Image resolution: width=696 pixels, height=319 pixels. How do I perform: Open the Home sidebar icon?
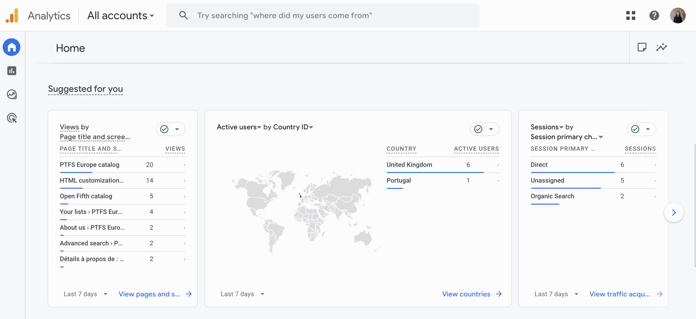(x=12, y=47)
